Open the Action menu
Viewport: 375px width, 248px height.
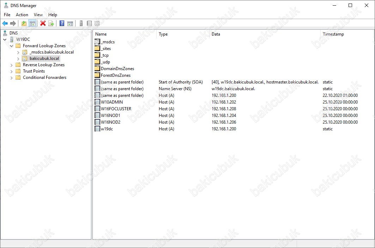pos(22,15)
